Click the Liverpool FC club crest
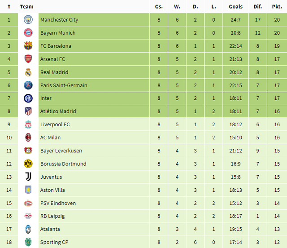 [28, 124]
